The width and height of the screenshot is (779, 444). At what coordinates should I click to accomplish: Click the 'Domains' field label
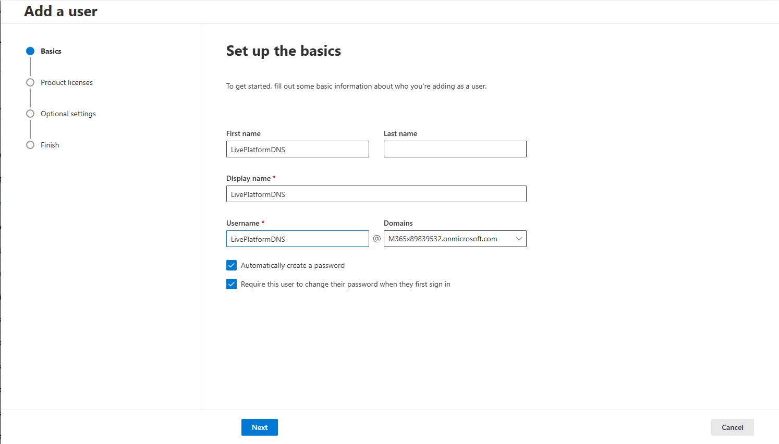pyautogui.click(x=398, y=223)
